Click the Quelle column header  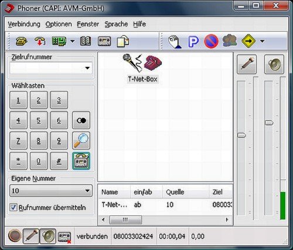coord(186,192)
